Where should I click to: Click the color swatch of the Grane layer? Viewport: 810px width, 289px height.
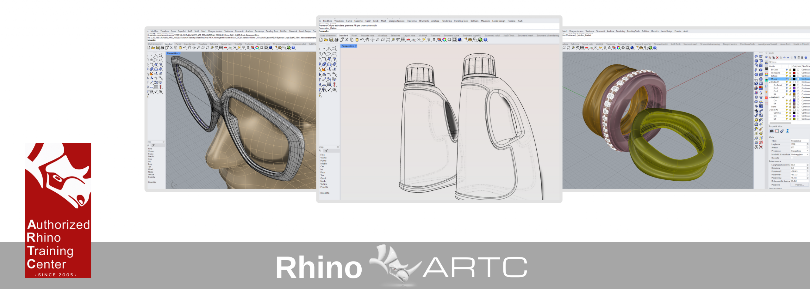(794, 107)
